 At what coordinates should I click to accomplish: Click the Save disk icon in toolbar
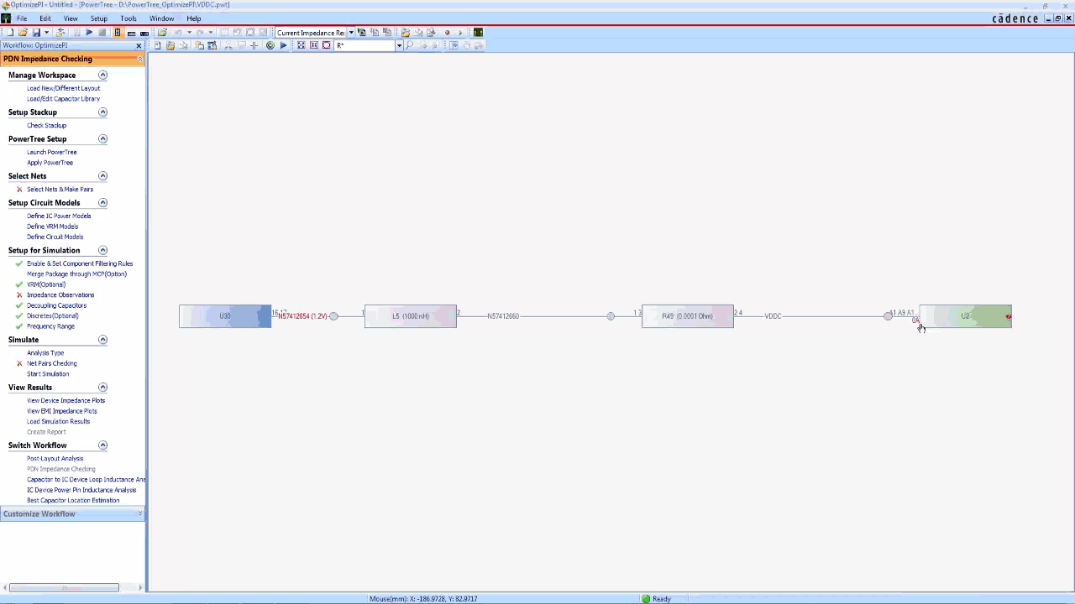point(35,33)
